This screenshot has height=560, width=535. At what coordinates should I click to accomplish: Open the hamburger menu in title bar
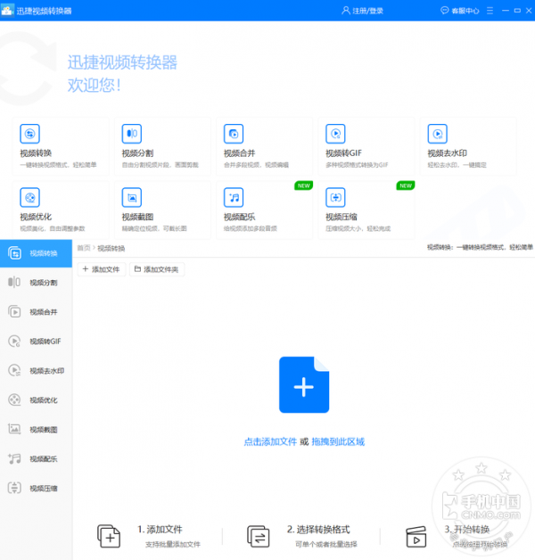(x=490, y=11)
